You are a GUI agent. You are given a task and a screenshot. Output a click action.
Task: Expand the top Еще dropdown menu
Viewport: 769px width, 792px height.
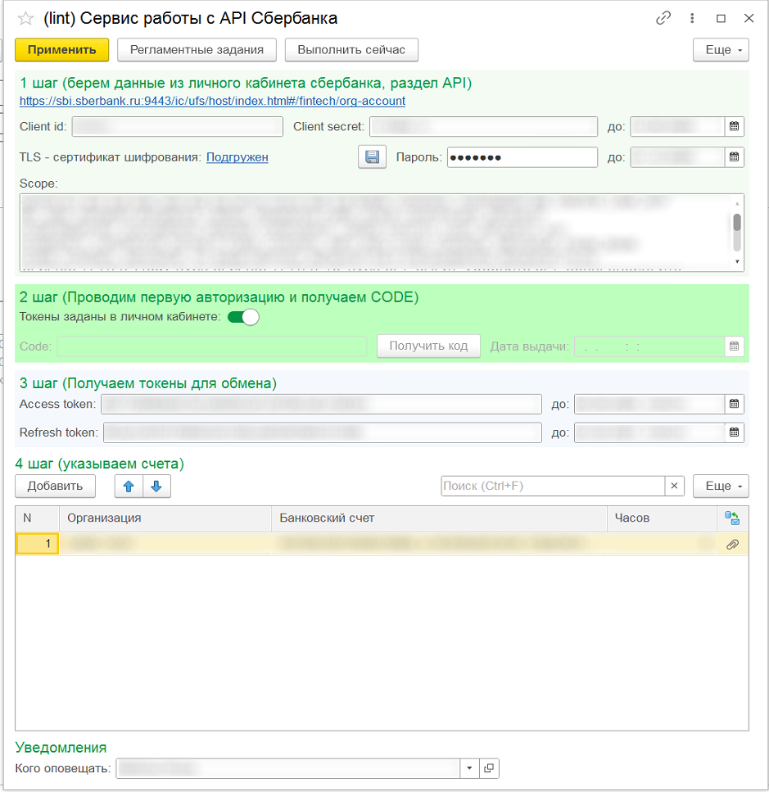[721, 50]
